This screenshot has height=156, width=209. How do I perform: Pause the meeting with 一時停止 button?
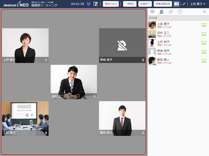[130, 4]
